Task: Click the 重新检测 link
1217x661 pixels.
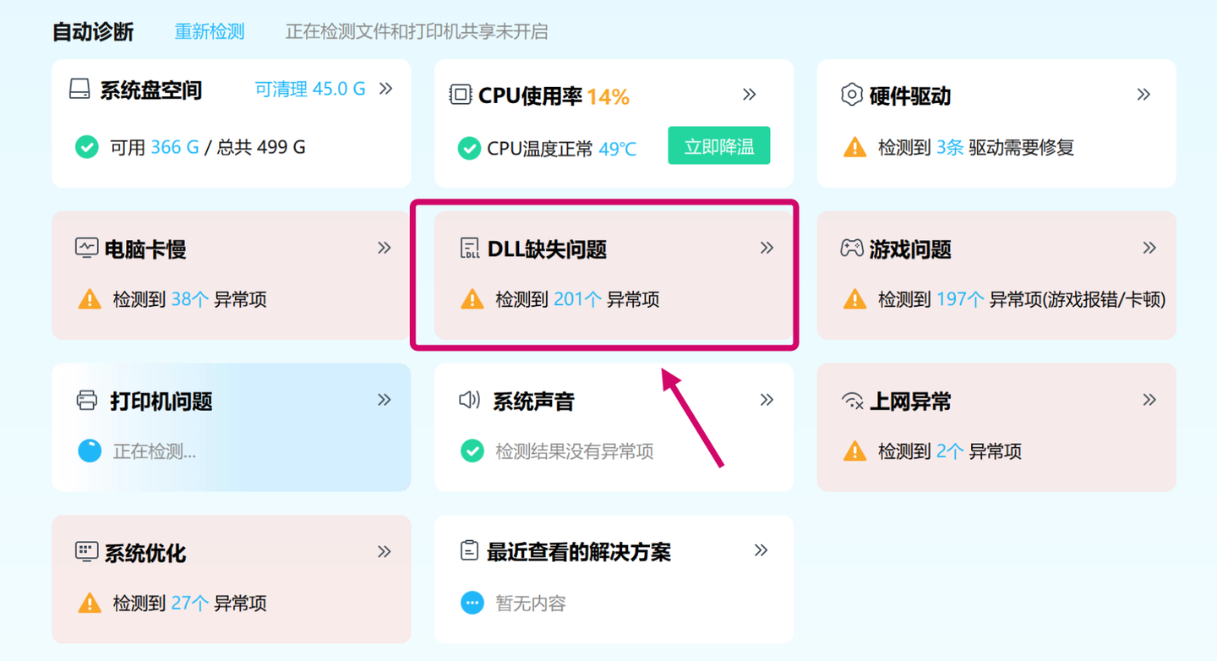Action: pyautogui.click(x=209, y=30)
